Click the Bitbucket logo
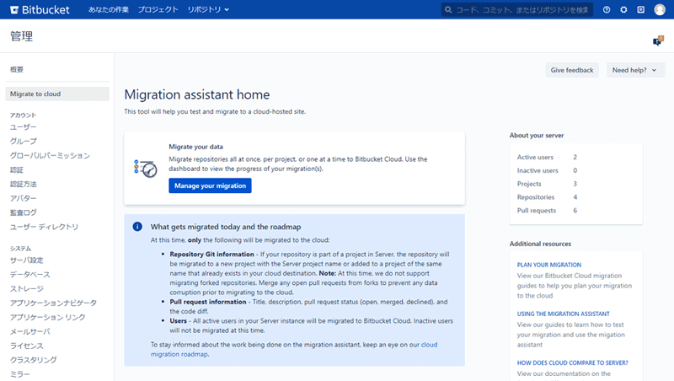The width and height of the screenshot is (674, 381). (40, 9)
